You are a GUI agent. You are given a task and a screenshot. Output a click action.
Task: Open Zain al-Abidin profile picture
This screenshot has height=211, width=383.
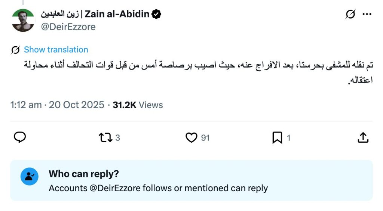coord(23,21)
